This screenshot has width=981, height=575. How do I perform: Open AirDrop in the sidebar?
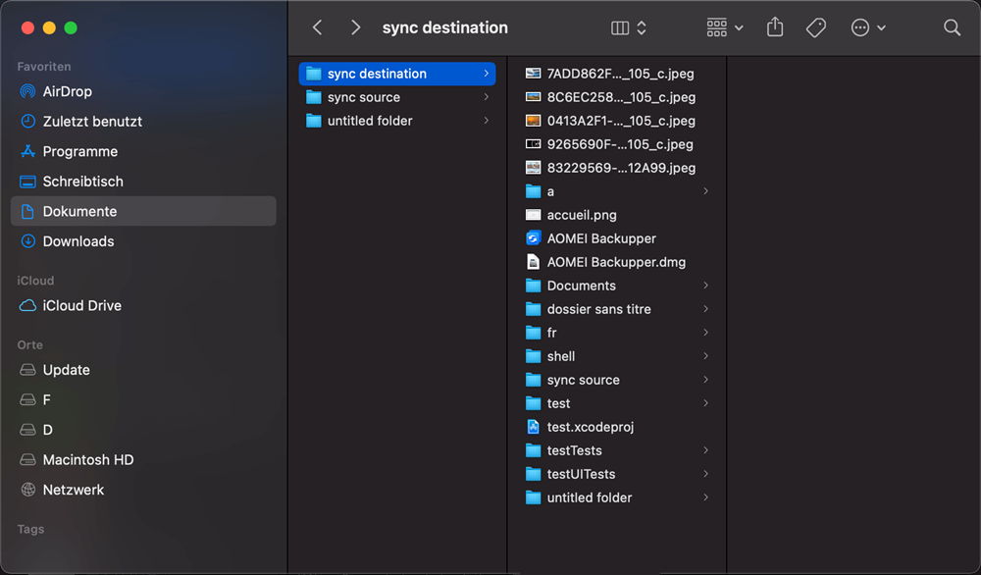(x=67, y=91)
